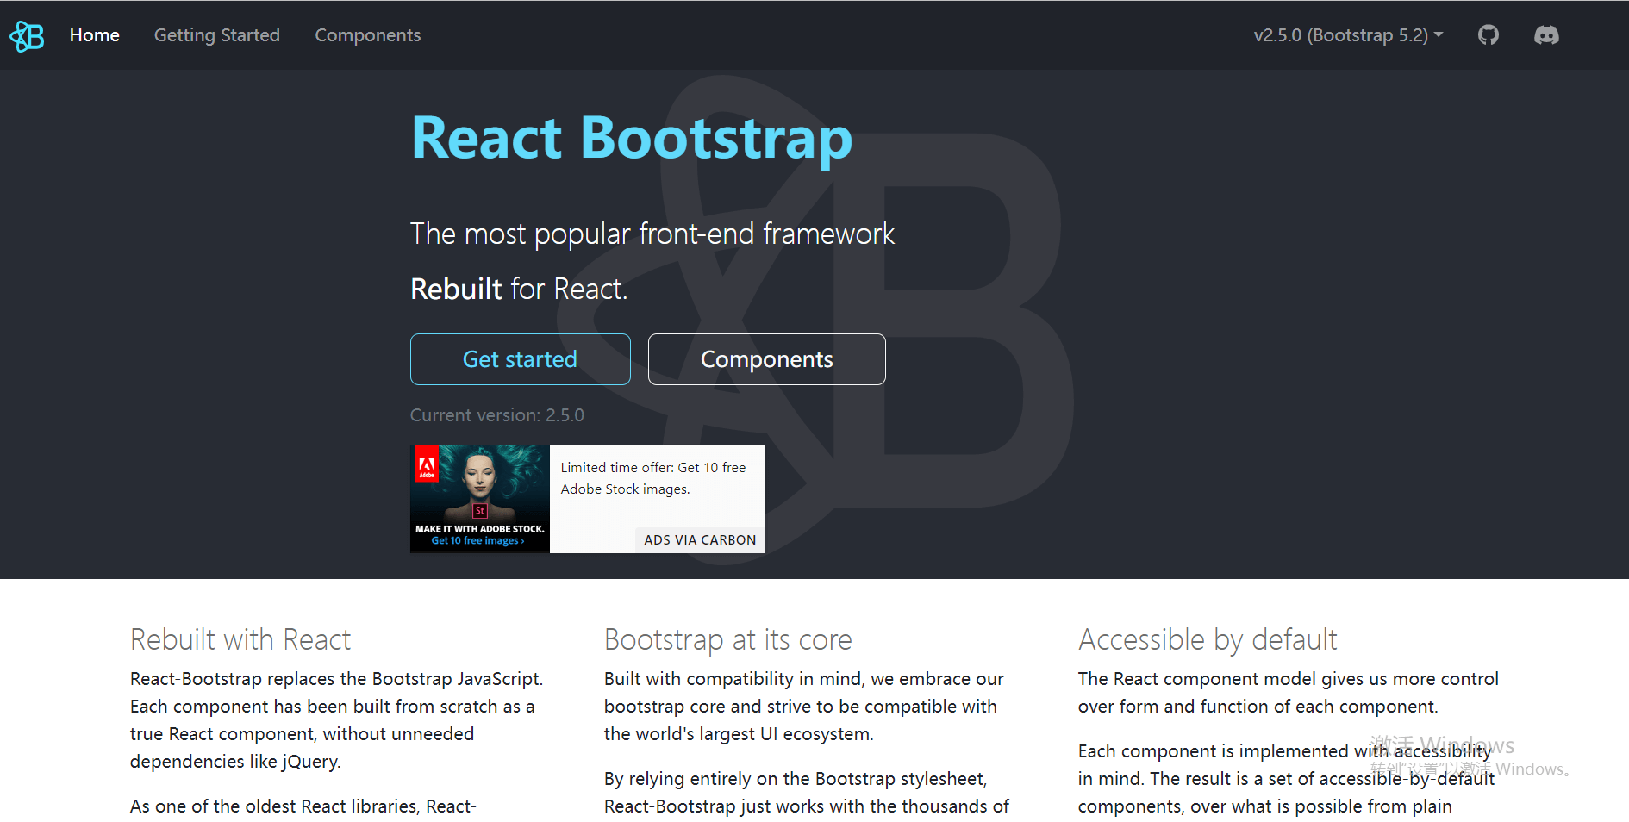
Task: Click the 'ADS VIA CARBON' link
Action: coord(699,539)
